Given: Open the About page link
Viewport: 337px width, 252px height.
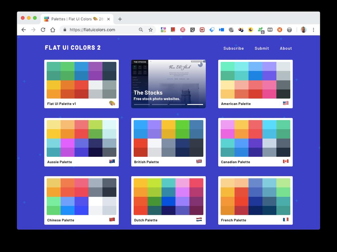Looking at the screenshot, I should pos(286,48).
